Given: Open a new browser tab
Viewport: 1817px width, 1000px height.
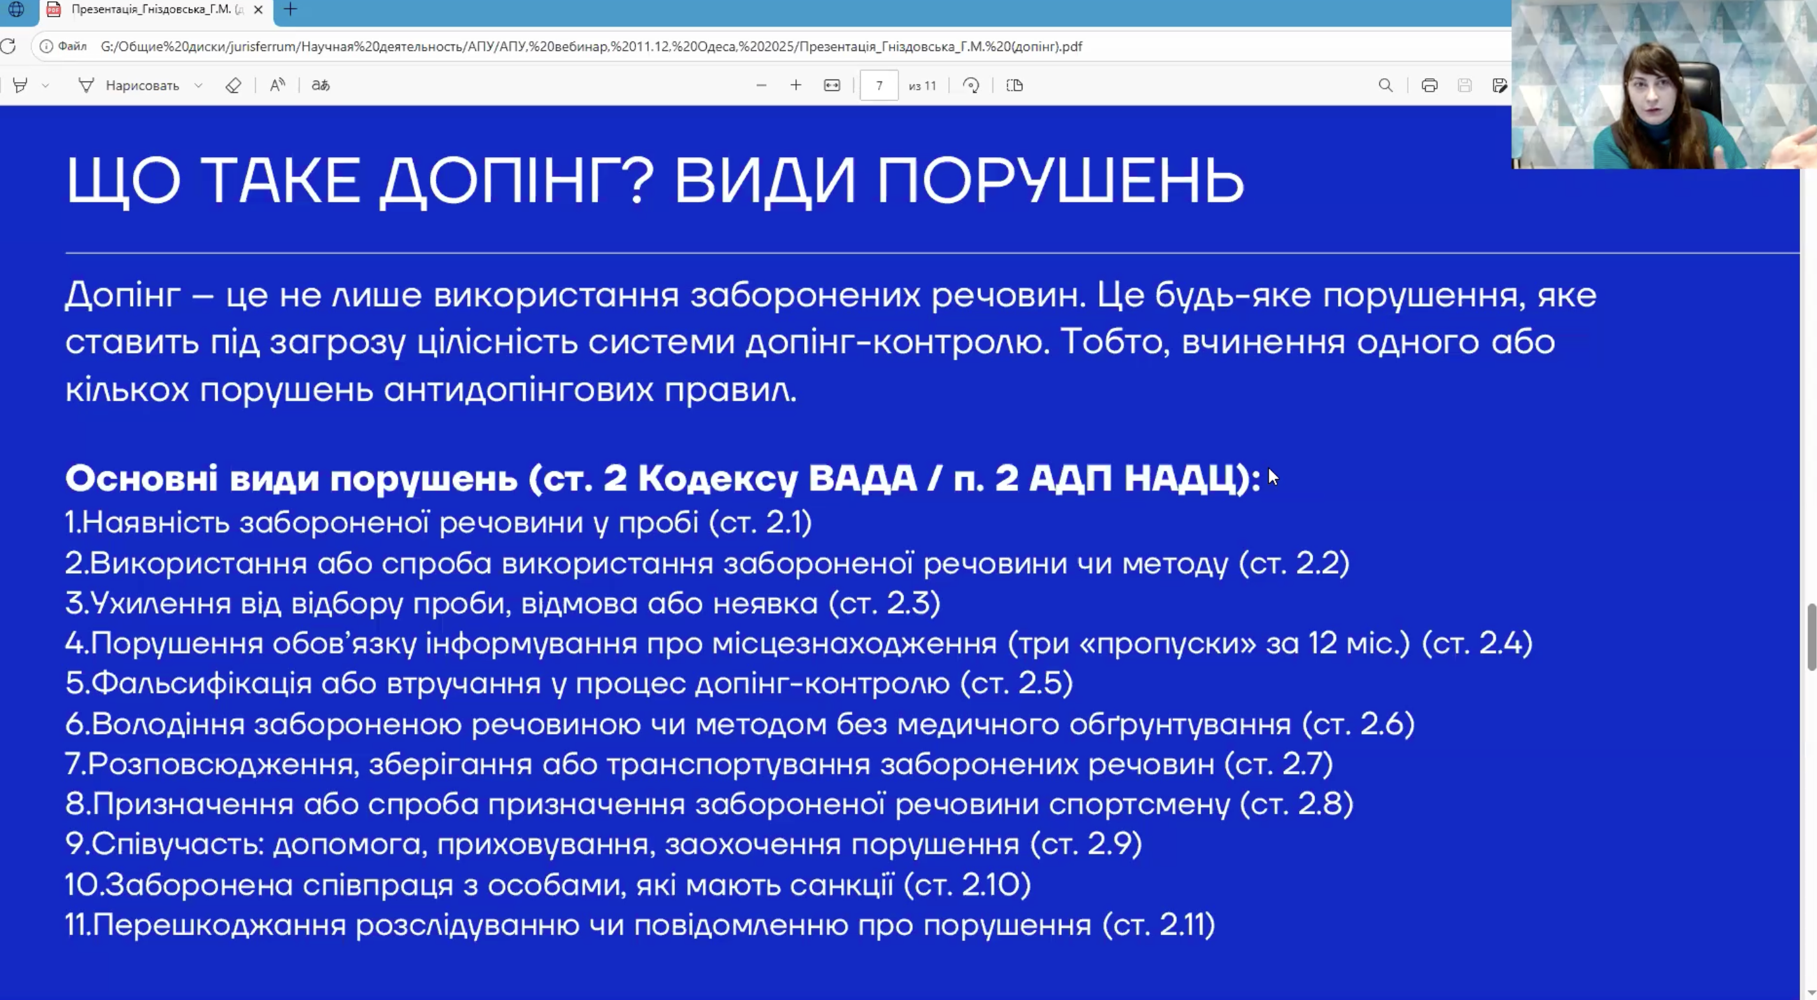Looking at the screenshot, I should tap(290, 9).
